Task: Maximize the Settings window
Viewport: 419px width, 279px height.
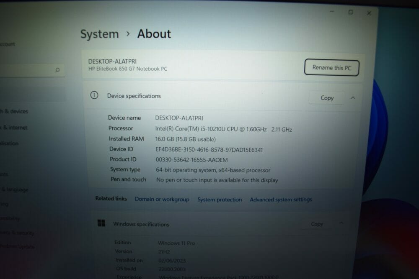Action: click(x=350, y=12)
